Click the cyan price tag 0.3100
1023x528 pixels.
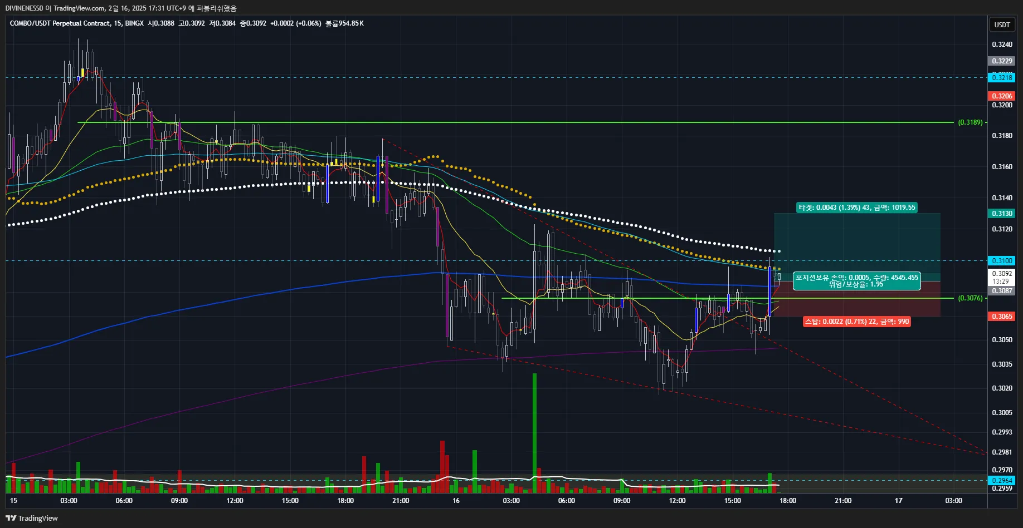(1002, 261)
